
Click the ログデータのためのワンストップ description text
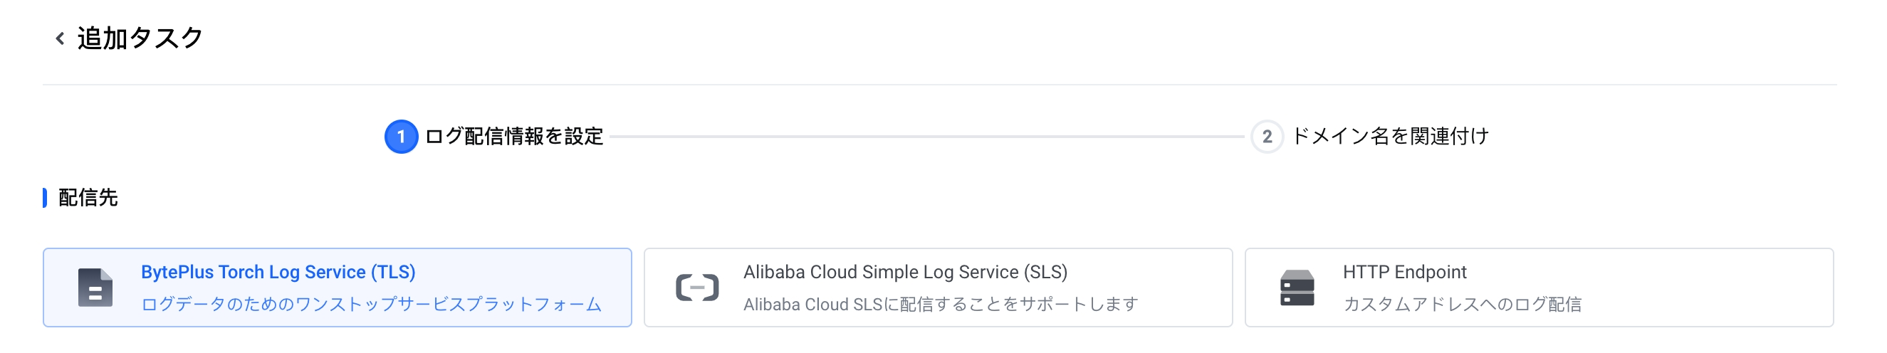[x=372, y=304]
